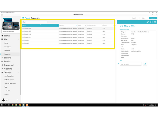This screenshot has height=118, width=158.
Task: Click the instrument thumbnail image
Action: point(11,24)
